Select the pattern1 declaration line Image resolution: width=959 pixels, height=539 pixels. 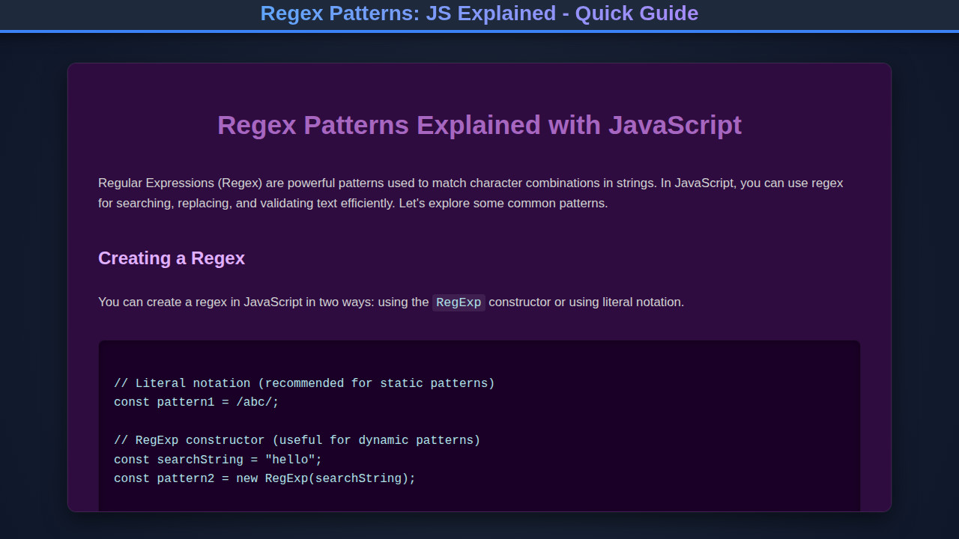[x=196, y=402]
